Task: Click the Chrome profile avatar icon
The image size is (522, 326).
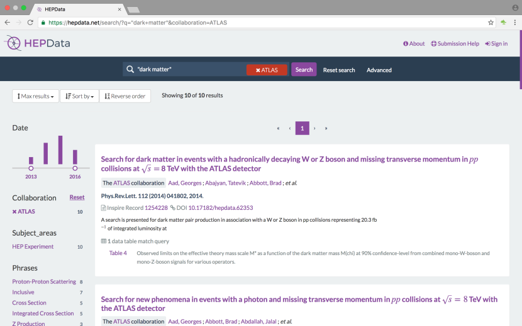Action: pos(515,8)
